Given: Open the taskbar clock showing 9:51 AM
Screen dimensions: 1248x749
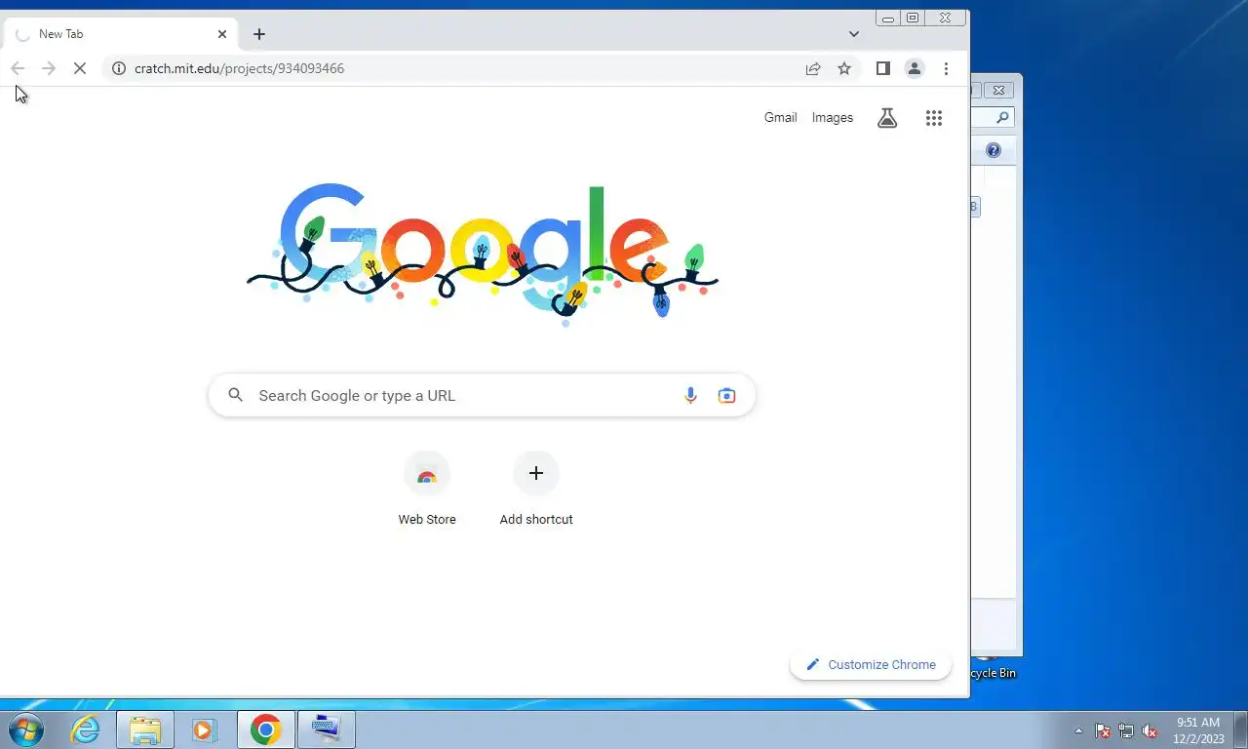Looking at the screenshot, I should 1198,730.
